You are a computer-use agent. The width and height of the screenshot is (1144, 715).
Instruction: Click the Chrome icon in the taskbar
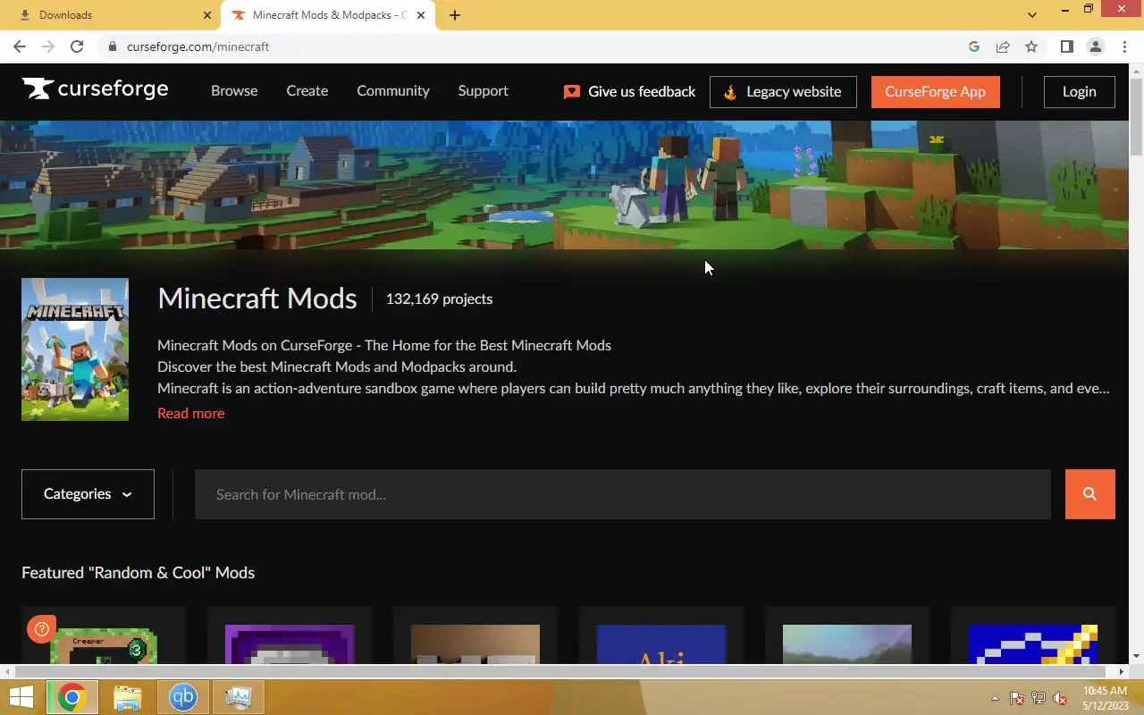(71, 697)
